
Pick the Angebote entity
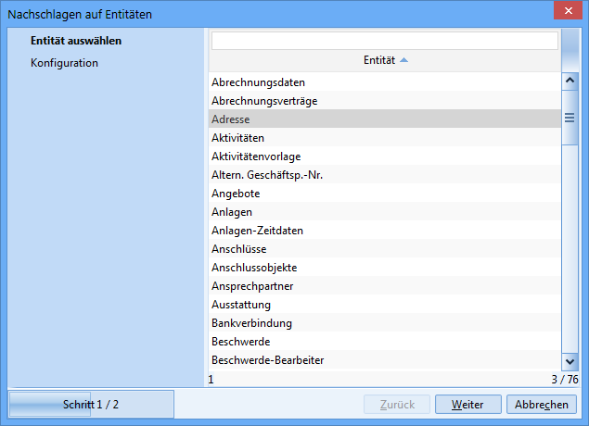[x=236, y=194]
